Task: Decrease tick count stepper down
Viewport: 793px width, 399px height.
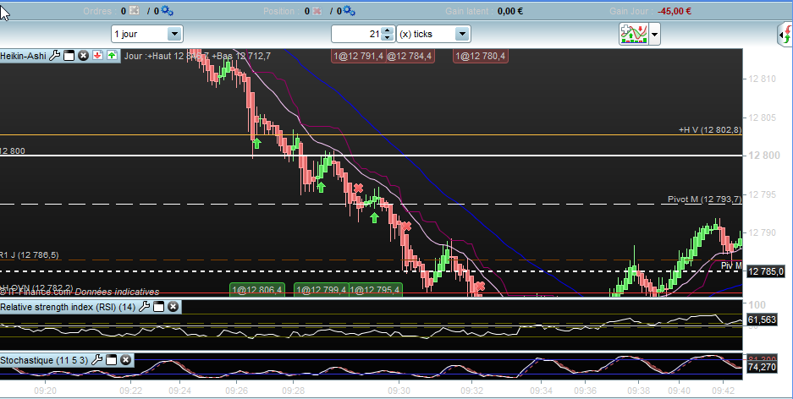Action: pyautogui.click(x=388, y=38)
